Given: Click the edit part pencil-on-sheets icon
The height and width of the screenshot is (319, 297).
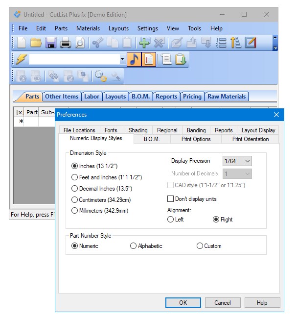Looking at the screenshot, I should click(x=177, y=43).
